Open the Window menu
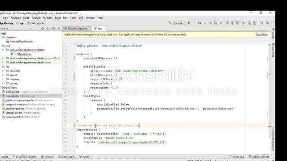The height and width of the screenshot is (161, 287). point(90,18)
